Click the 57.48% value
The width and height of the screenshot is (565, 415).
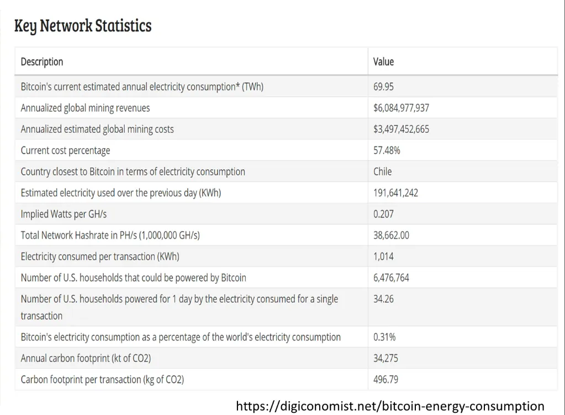[387, 150]
